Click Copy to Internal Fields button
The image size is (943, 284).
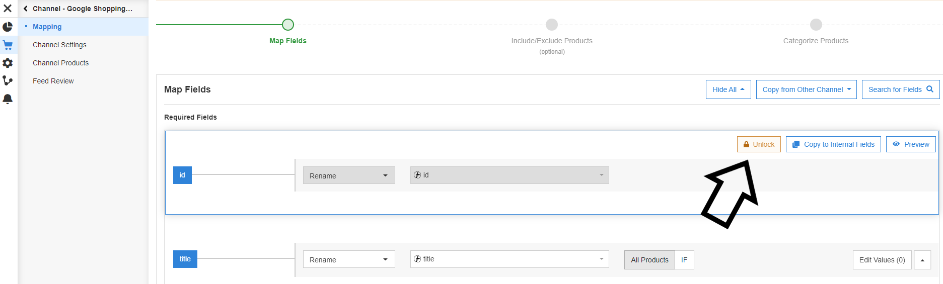pos(833,144)
